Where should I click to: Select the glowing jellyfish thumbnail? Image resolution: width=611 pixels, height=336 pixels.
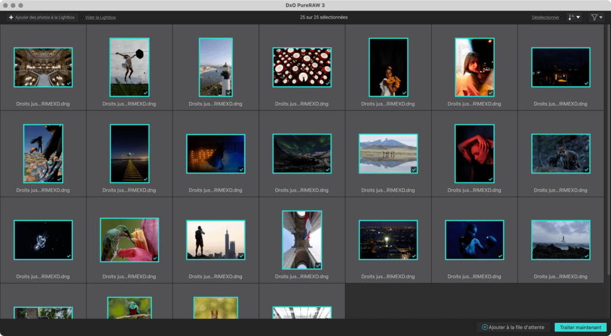[43, 240]
